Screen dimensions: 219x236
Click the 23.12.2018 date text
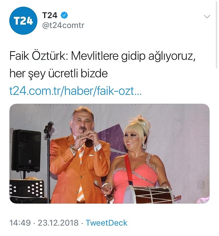58,223
